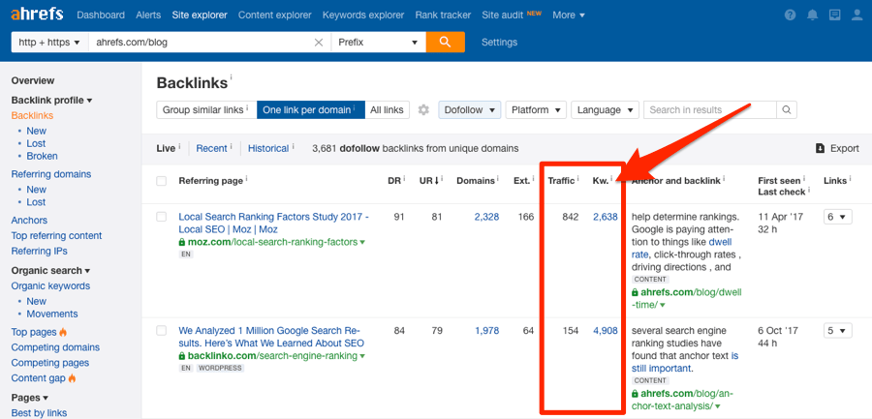
Task: Collapse the Organic search sidebar section
Action: click(50, 271)
